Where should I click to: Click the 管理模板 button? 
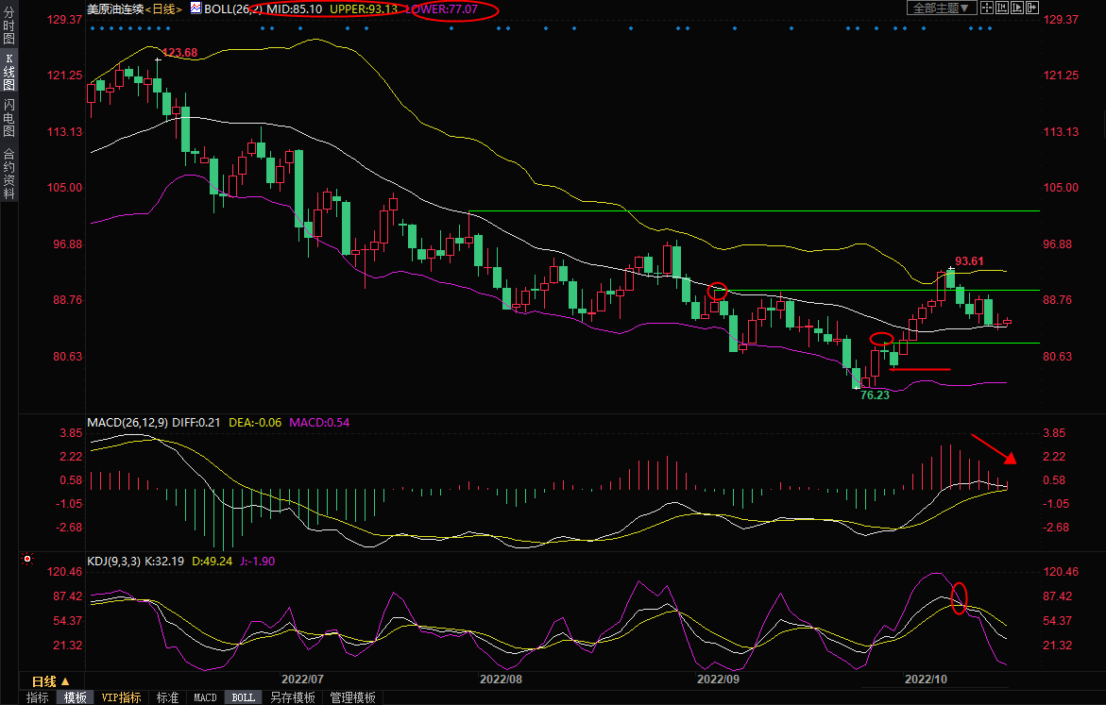point(351,697)
